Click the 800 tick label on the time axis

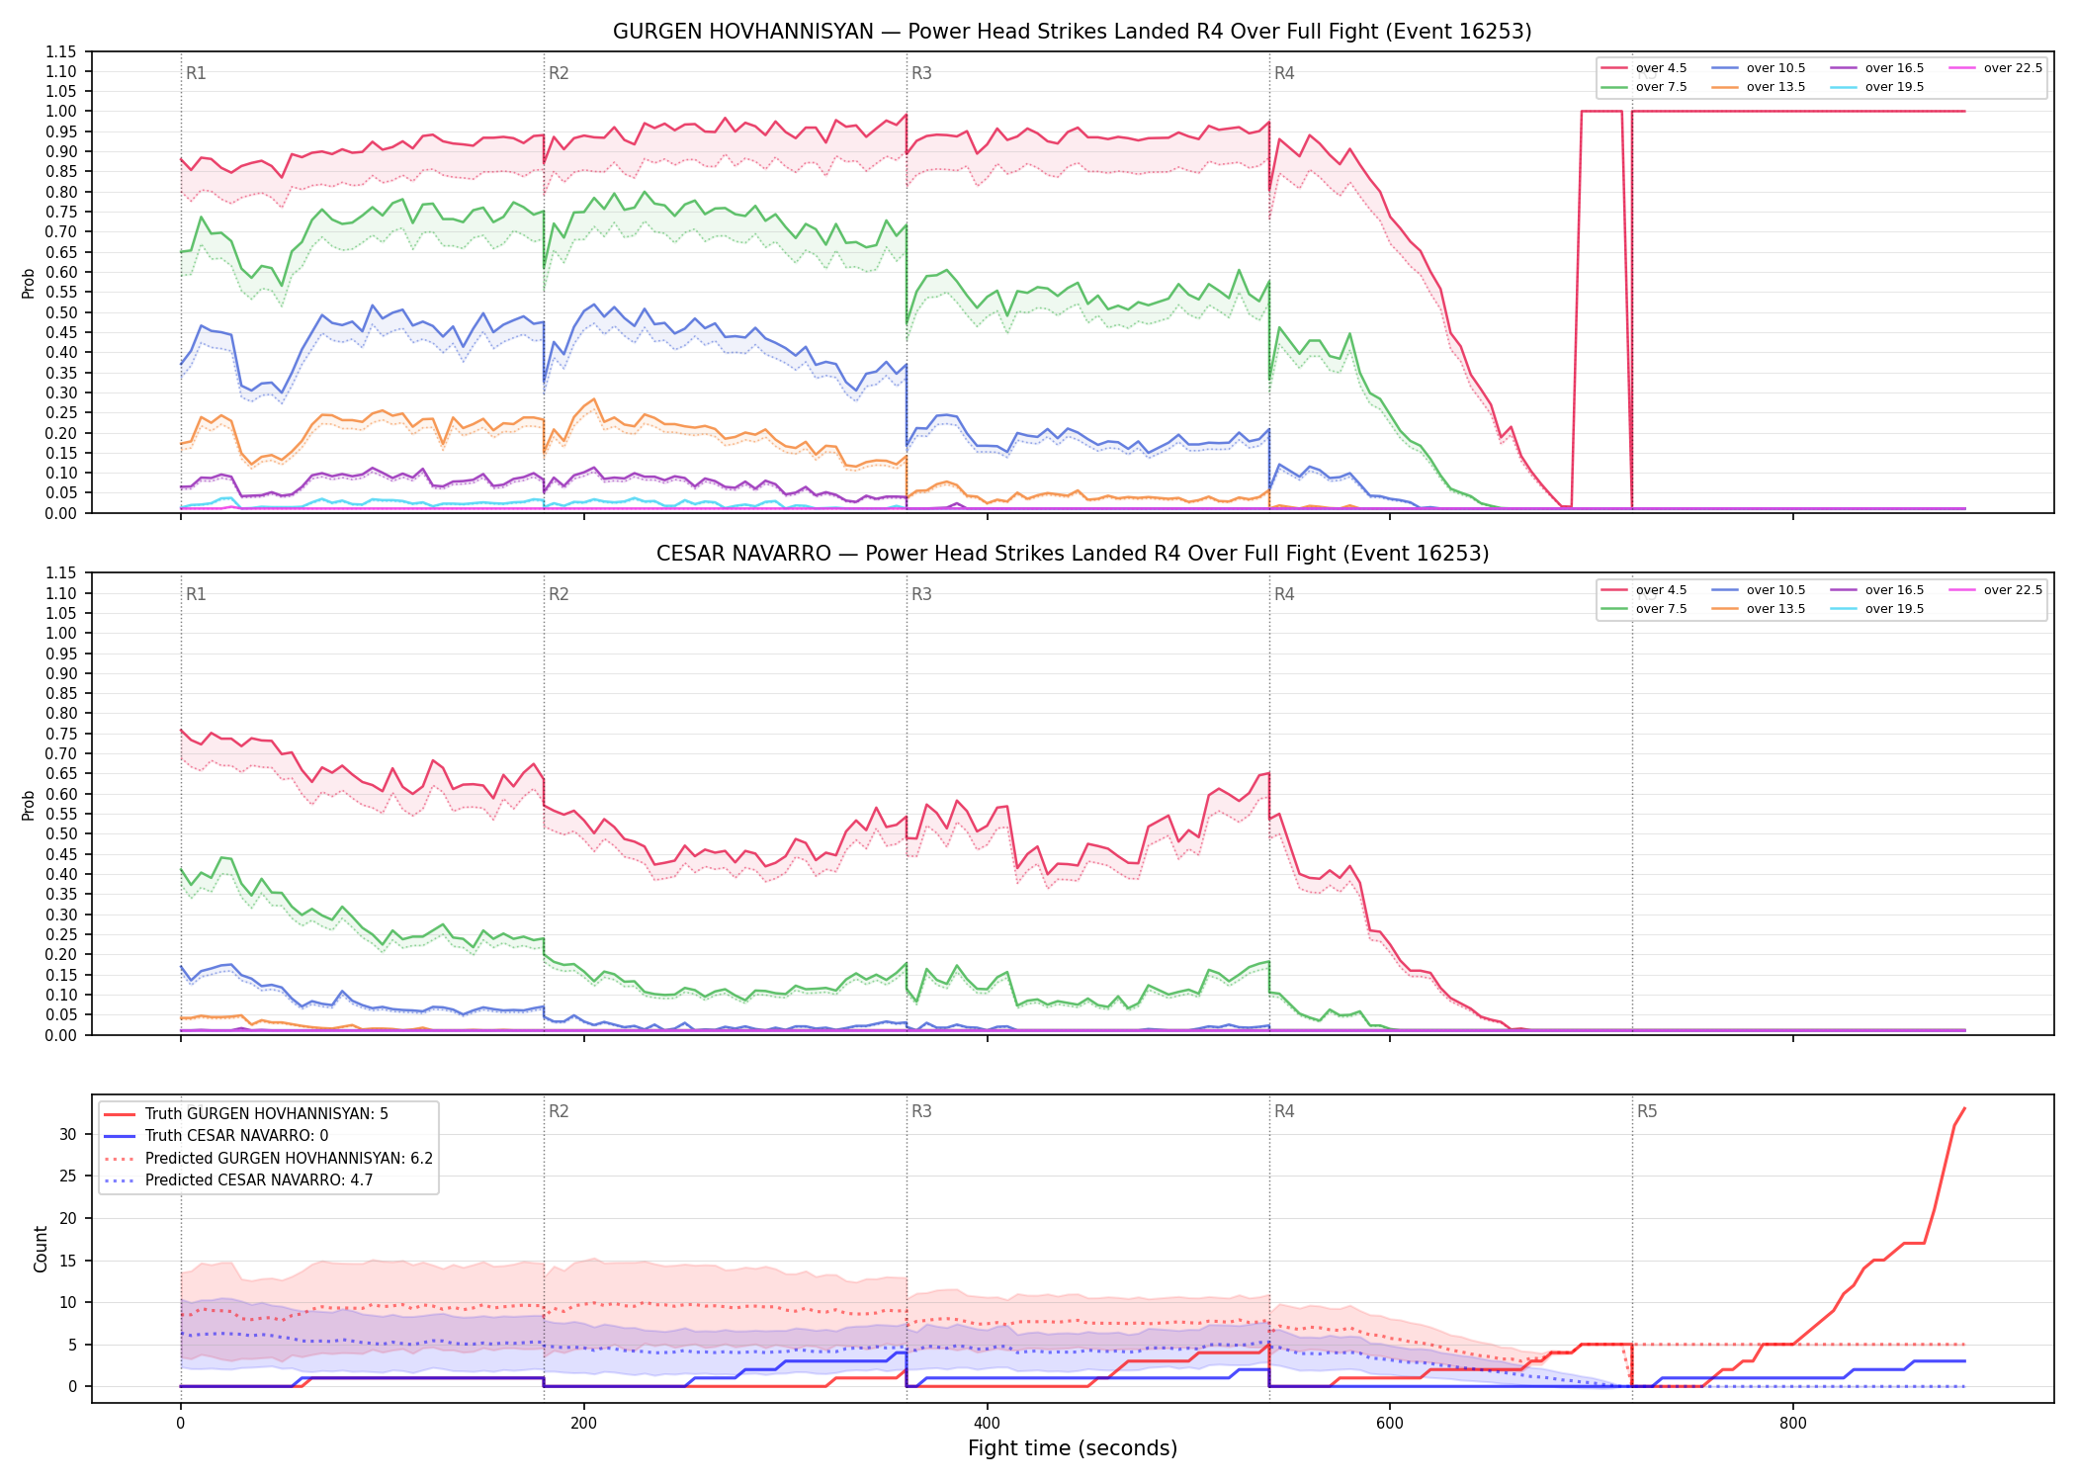click(x=1792, y=1424)
